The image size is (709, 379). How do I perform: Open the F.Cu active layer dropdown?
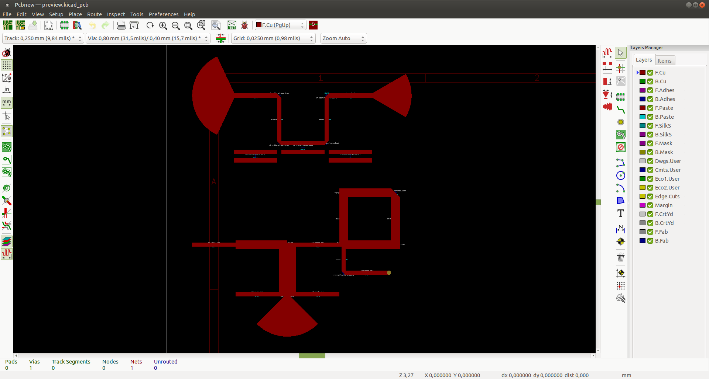click(x=281, y=25)
